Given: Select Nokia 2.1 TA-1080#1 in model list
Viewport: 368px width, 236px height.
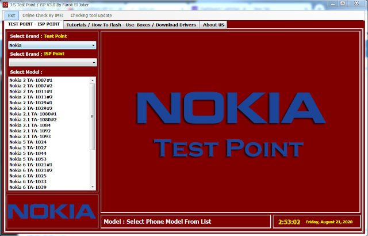Looking at the screenshot, I should (x=49, y=114).
